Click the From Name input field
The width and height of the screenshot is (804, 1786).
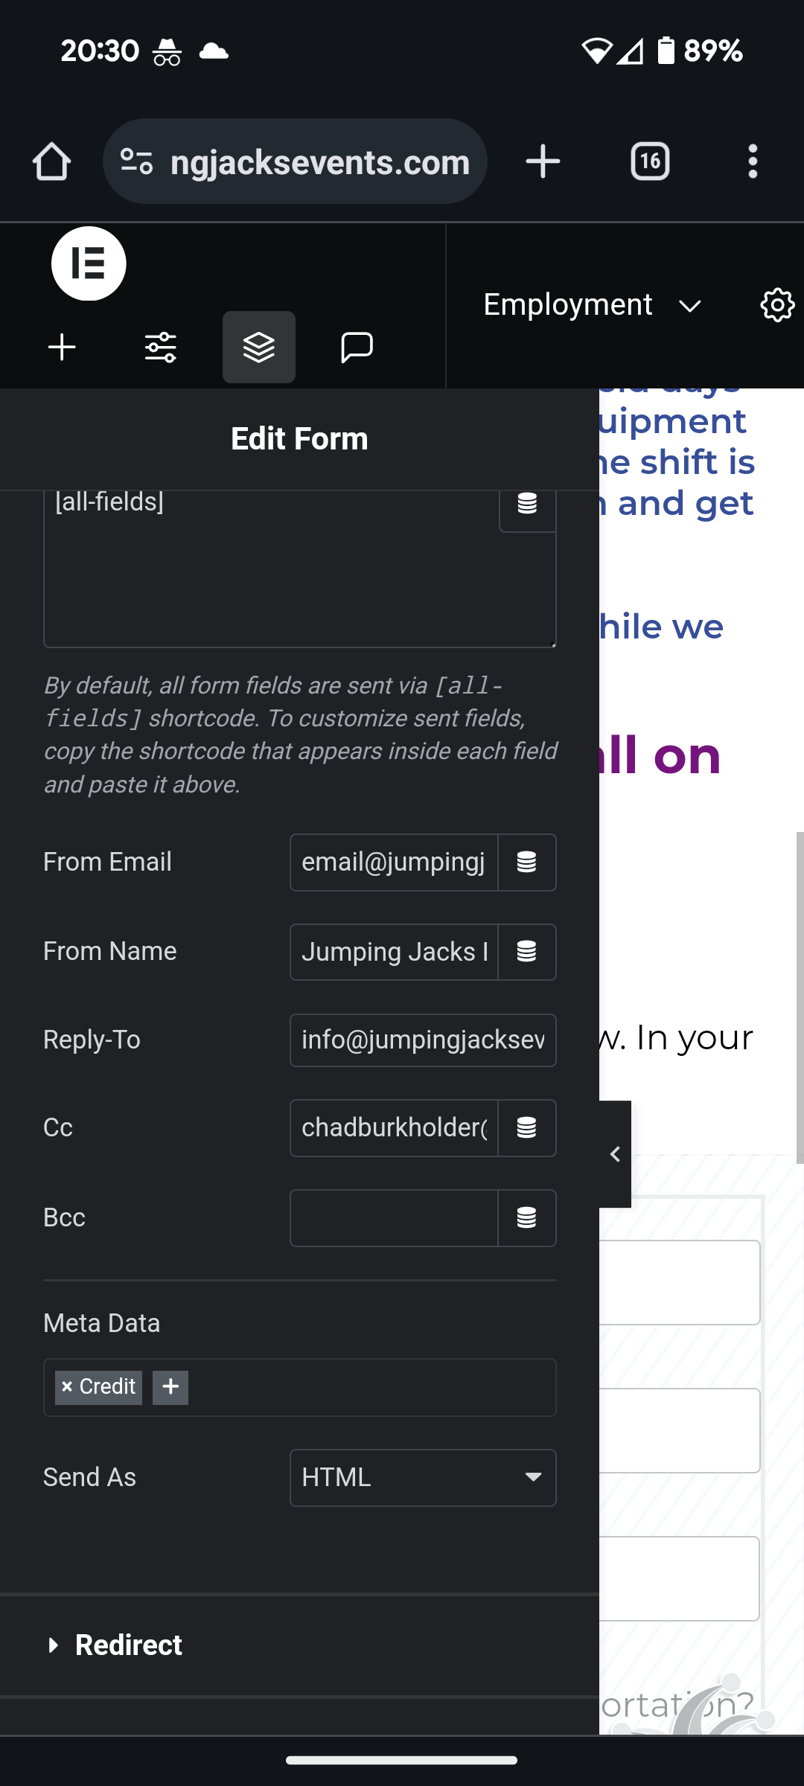pyautogui.click(x=394, y=952)
